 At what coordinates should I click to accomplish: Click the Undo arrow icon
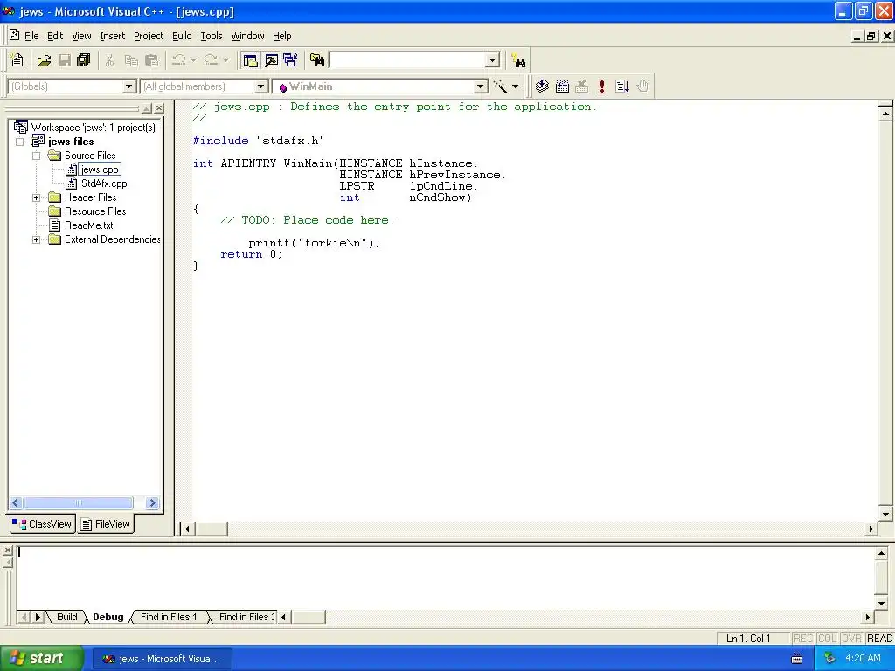[x=179, y=60]
